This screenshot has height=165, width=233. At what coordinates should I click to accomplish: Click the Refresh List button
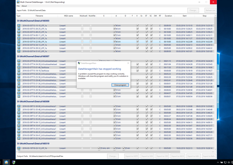tap(210, 10)
